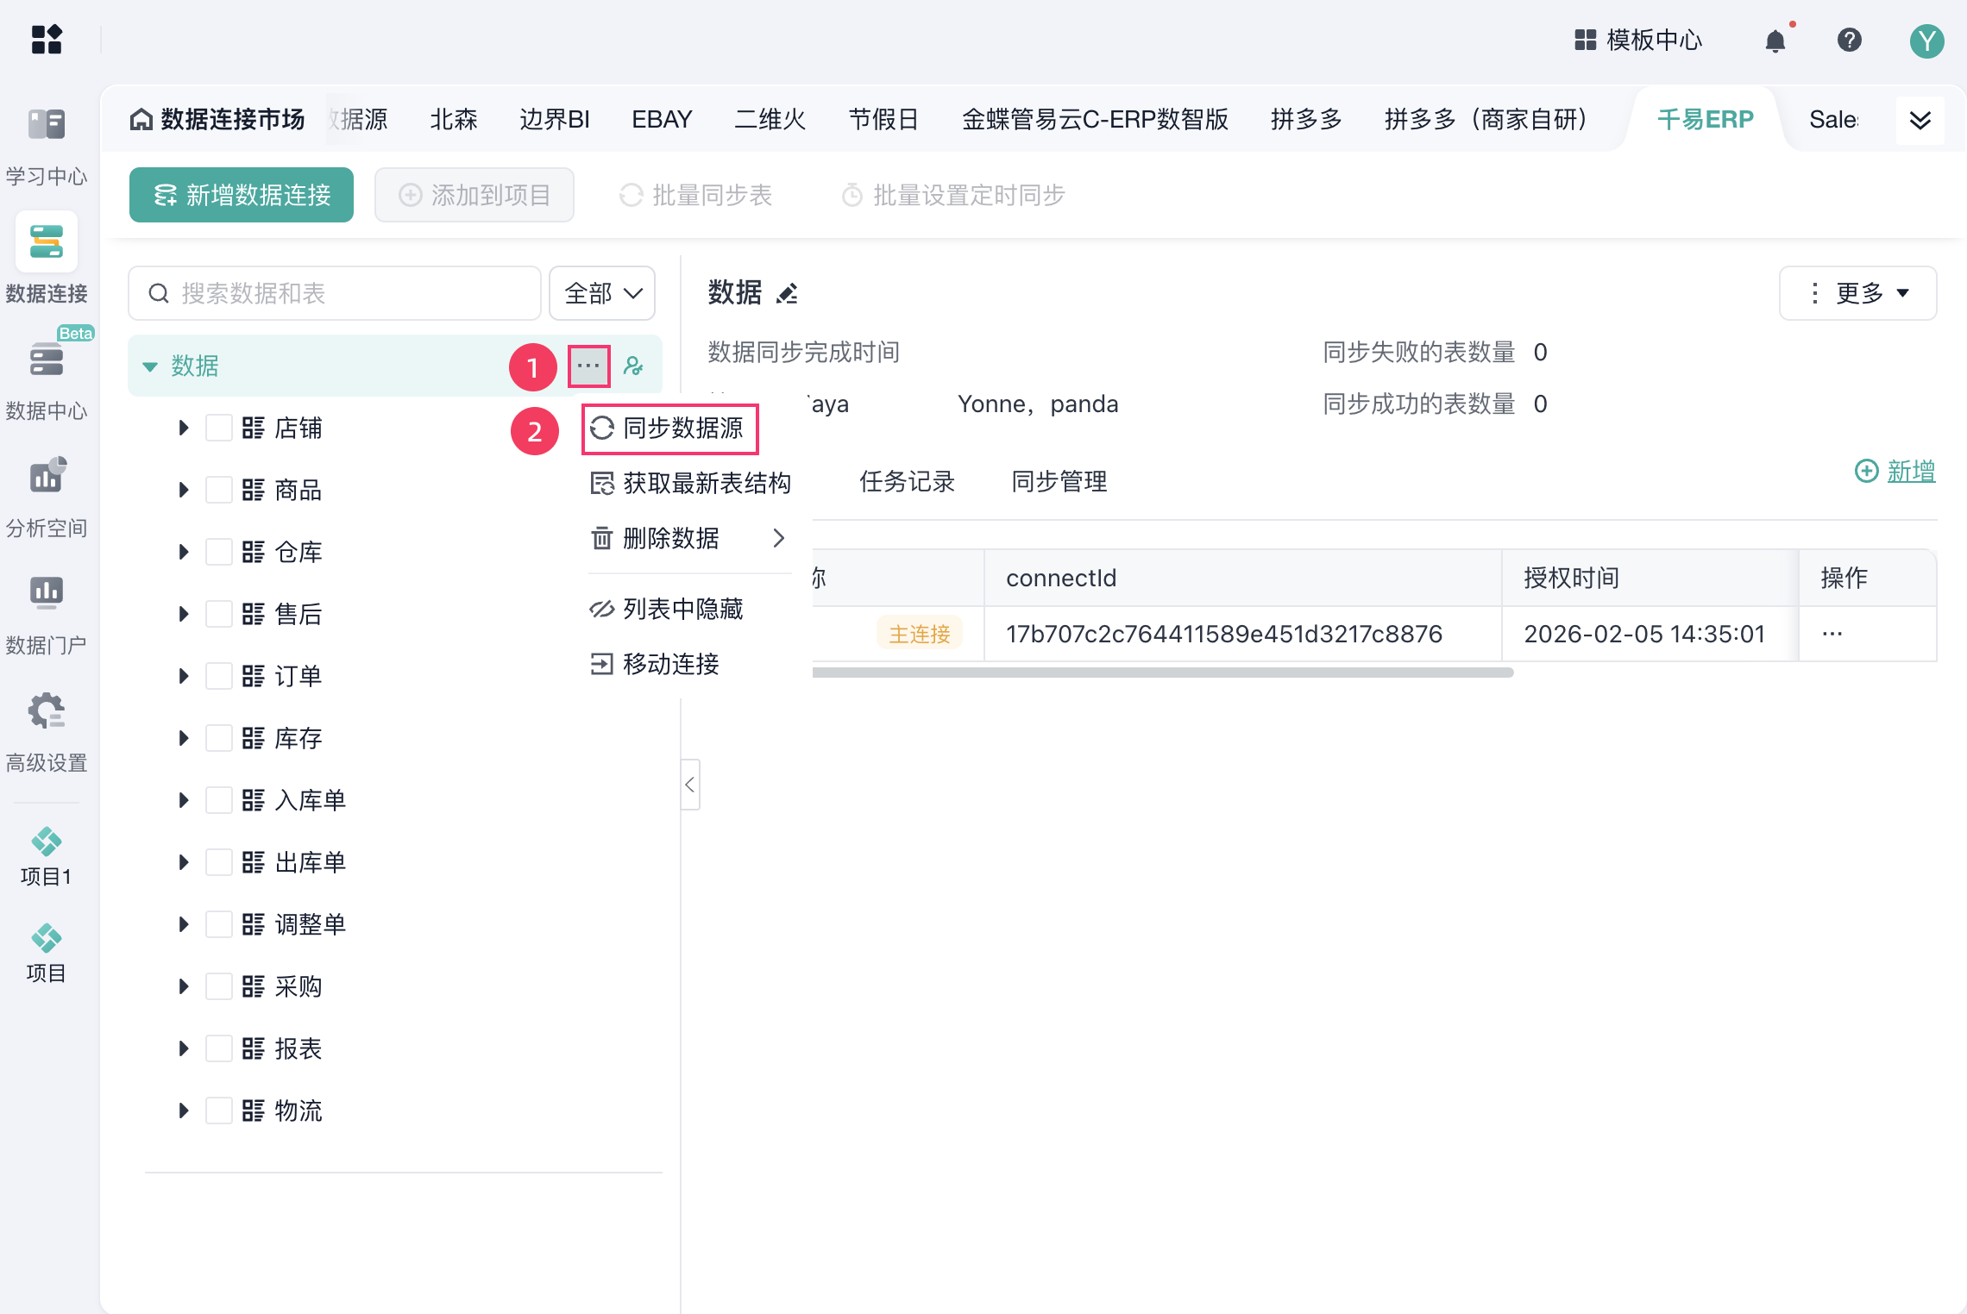Expand the 售后 tree node
1967x1314 pixels.
[183, 614]
